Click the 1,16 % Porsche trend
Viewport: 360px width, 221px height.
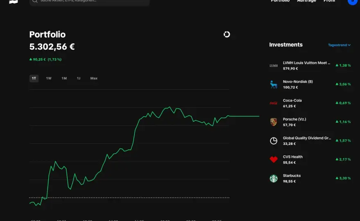[x=343, y=122]
